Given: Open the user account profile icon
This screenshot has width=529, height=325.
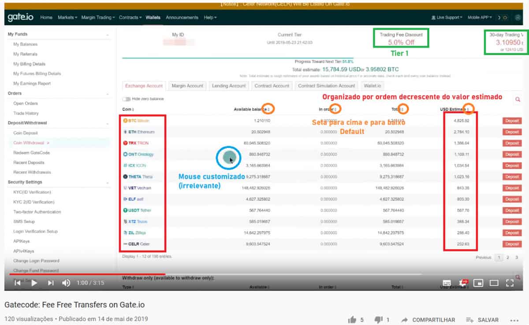Looking at the screenshot, I should [518, 18].
